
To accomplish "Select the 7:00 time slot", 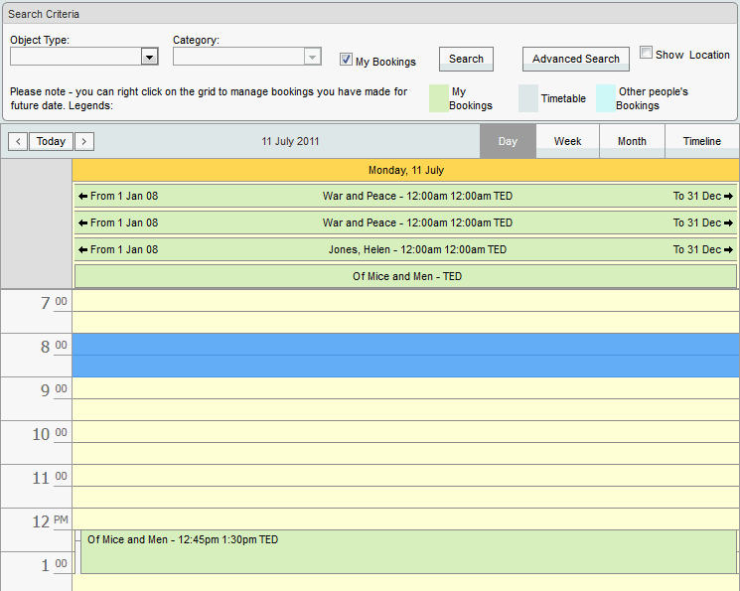I will (x=406, y=301).
